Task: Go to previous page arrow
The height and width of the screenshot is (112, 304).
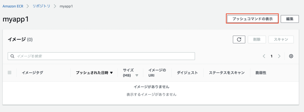Action: [264, 56]
